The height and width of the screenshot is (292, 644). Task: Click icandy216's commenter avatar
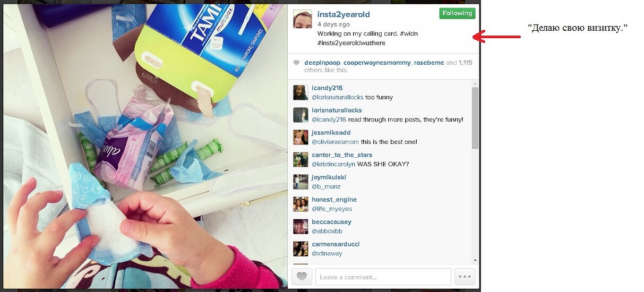[x=300, y=92]
